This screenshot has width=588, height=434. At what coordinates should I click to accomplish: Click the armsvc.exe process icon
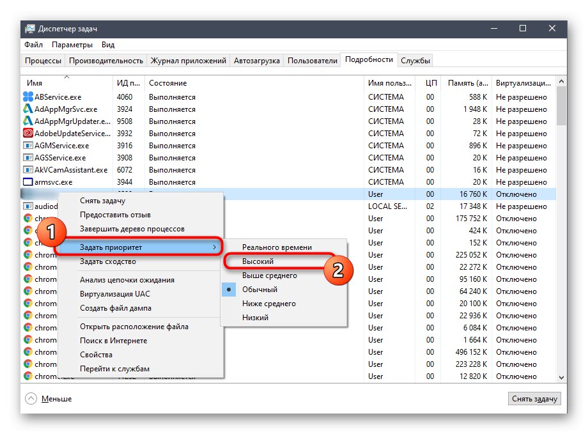[x=28, y=182]
